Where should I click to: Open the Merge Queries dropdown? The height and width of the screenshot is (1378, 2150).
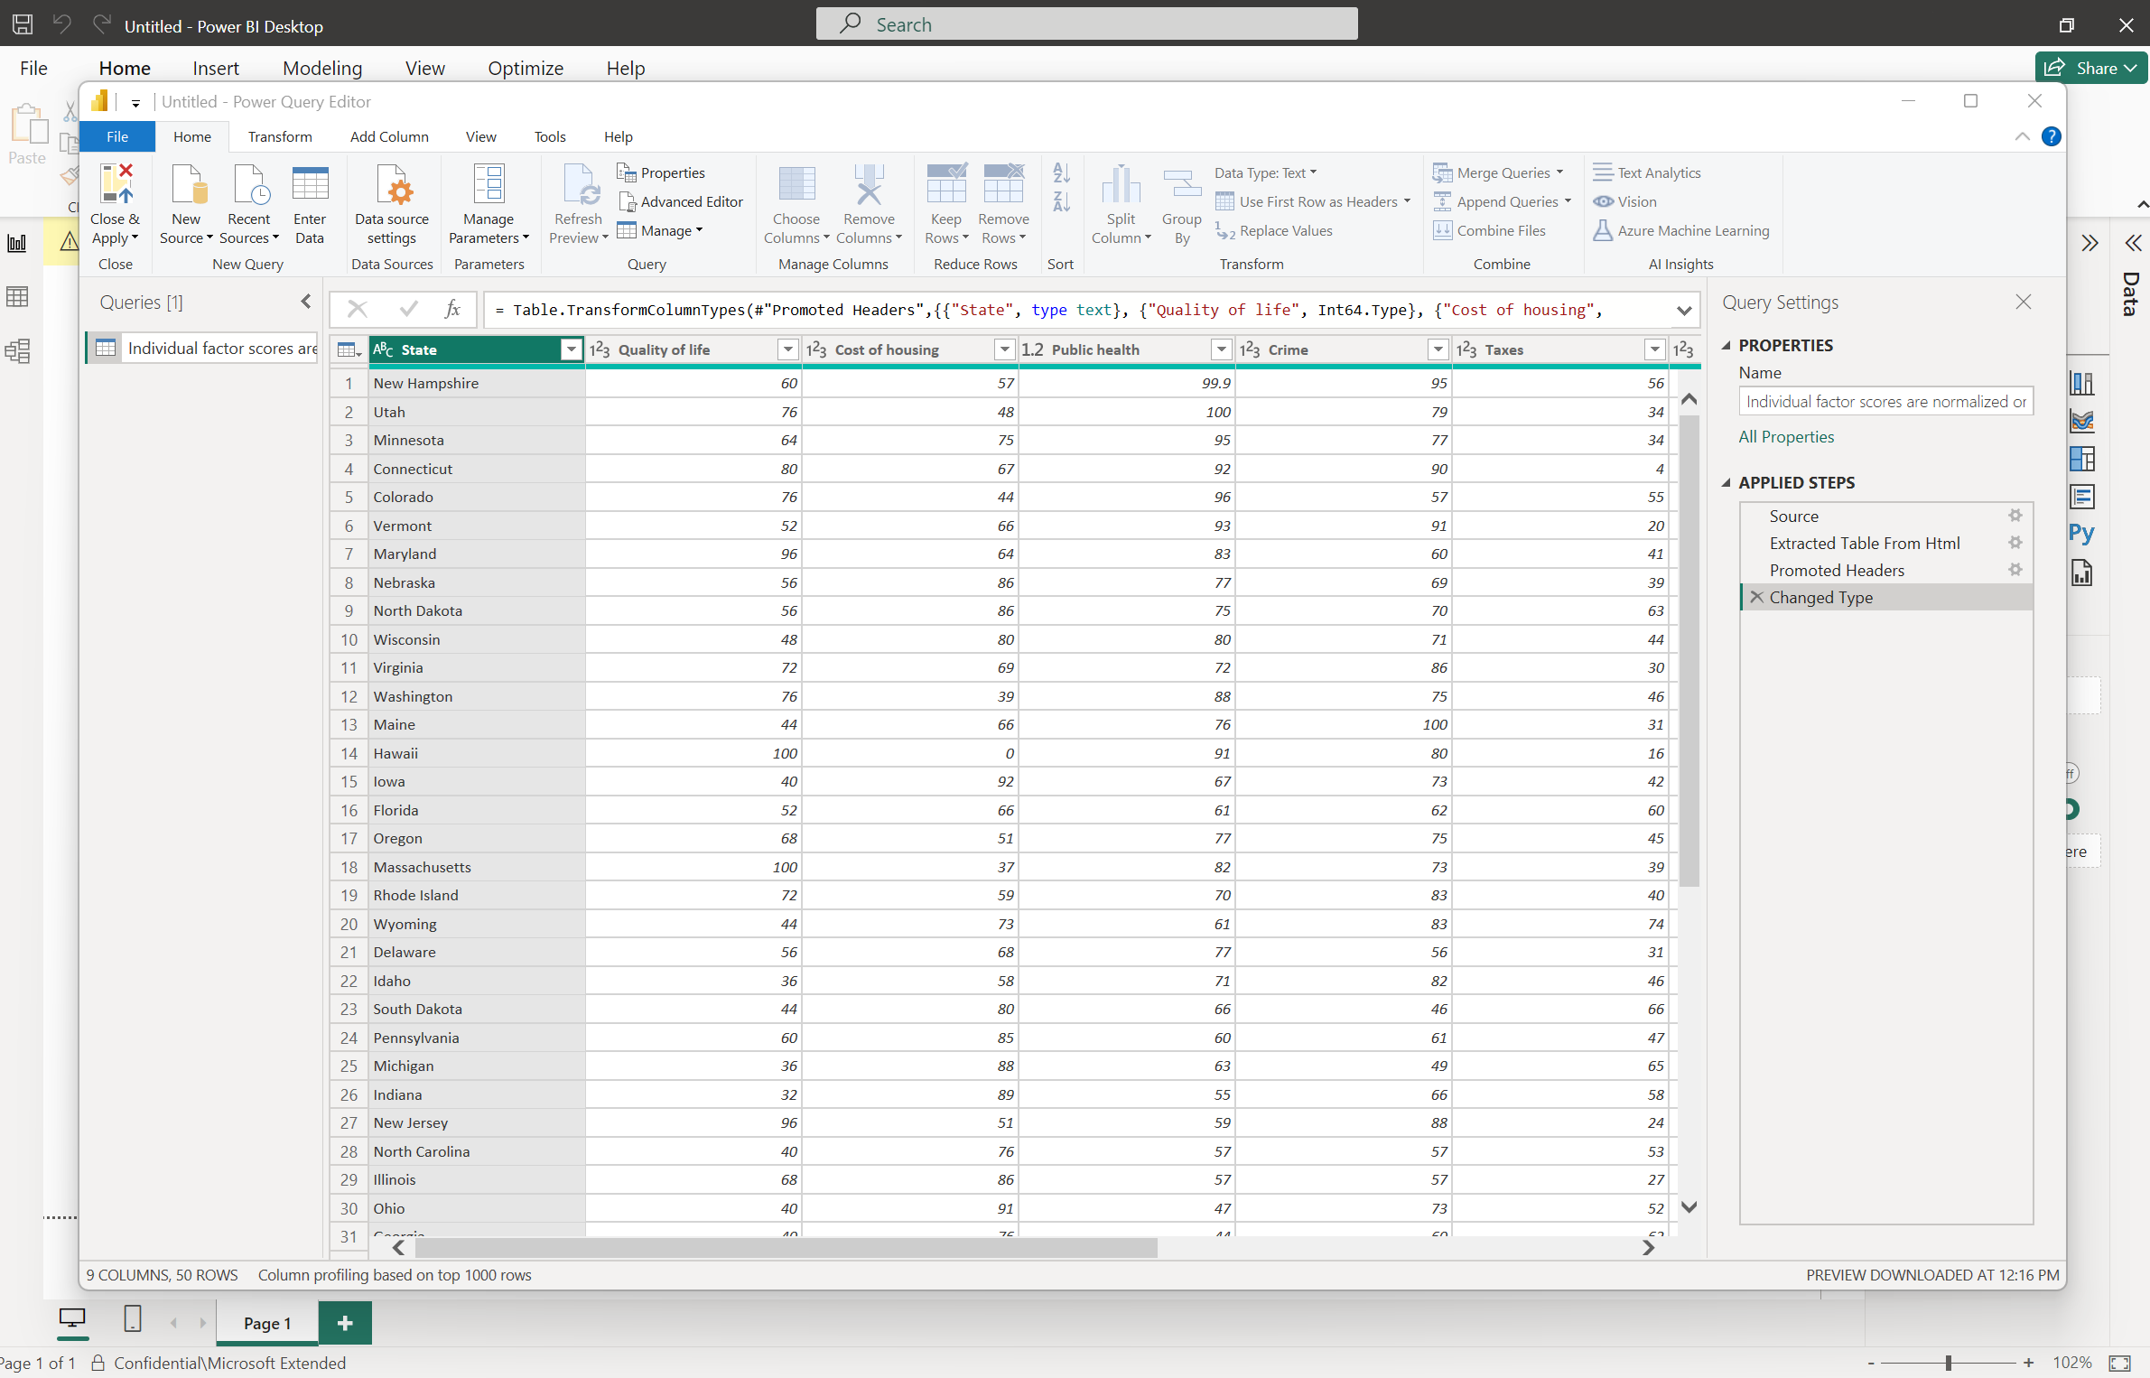(1499, 172)
